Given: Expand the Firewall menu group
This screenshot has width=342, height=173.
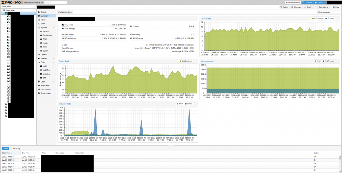Looking at the screenshot, I should 54,59.
